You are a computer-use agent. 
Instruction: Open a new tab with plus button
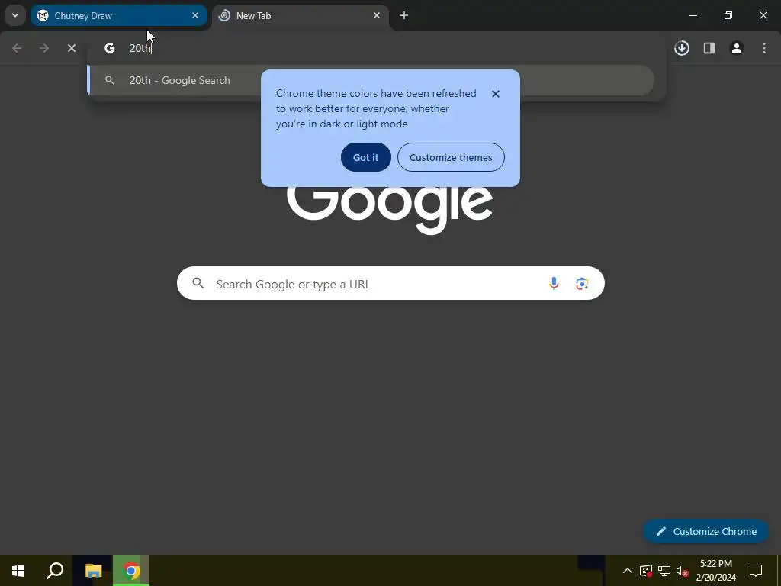tap(404, 15)
